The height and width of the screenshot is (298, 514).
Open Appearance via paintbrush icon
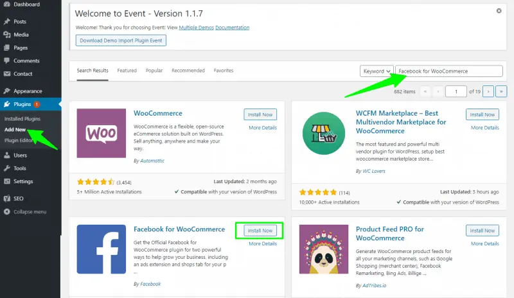click(7, 91)
